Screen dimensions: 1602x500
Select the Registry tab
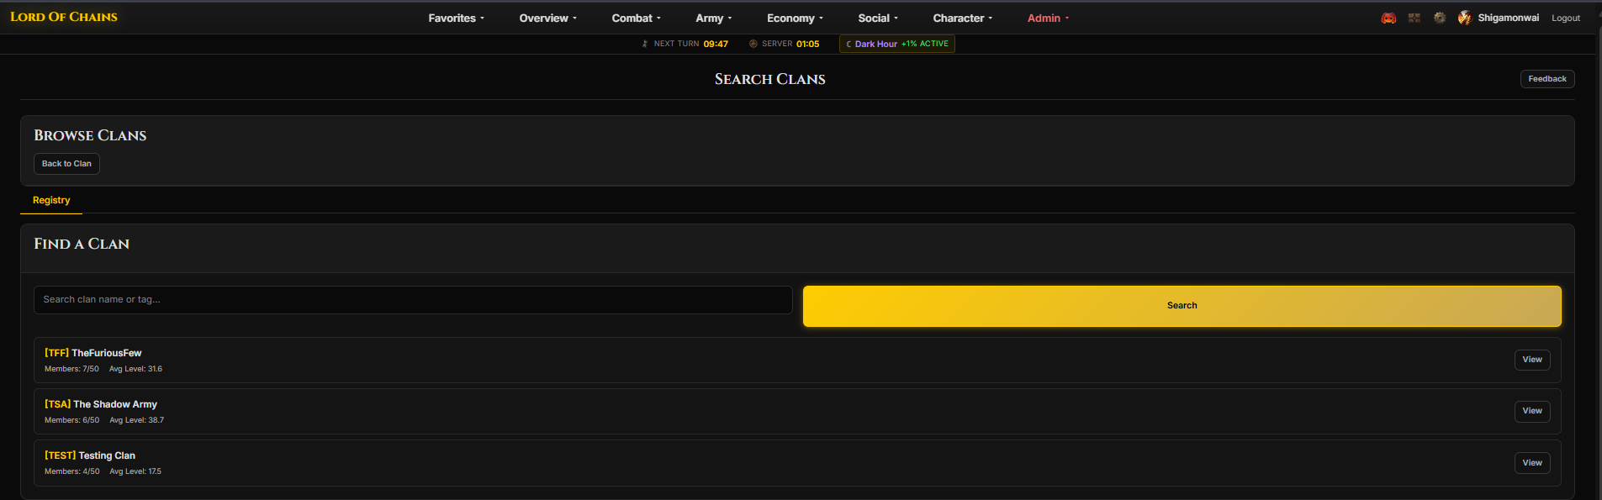51,200
